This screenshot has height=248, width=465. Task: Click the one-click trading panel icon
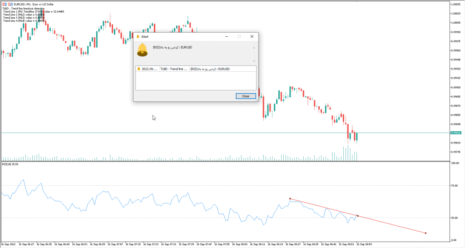(x=5, y=5)
